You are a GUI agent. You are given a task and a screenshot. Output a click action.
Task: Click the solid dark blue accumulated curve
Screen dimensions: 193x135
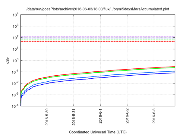pos(121,76)
